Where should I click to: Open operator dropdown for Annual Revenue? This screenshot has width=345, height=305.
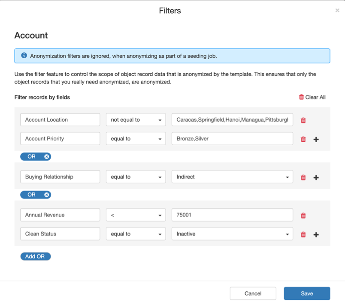coord(136,215)
